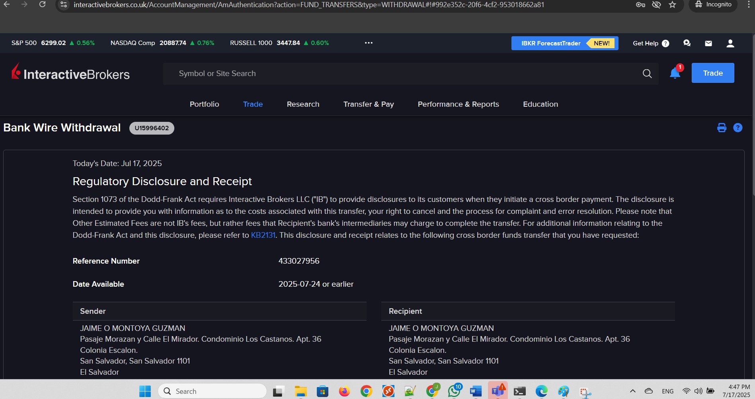Open Task View on taskbar

point(278,391)
